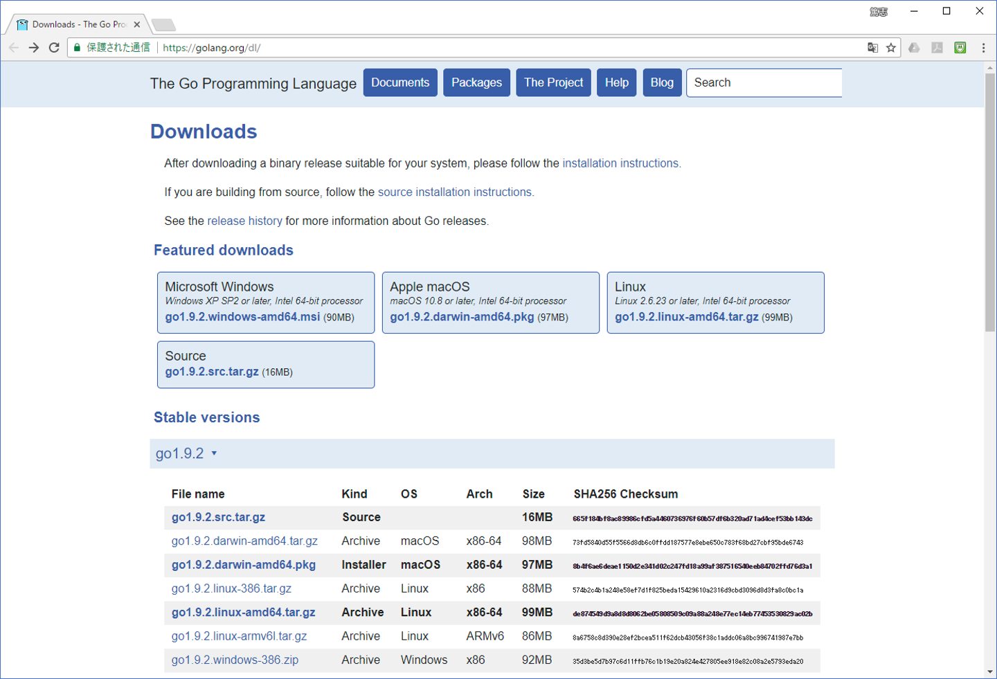
Task: Click in the Search field
Action: 764,82
